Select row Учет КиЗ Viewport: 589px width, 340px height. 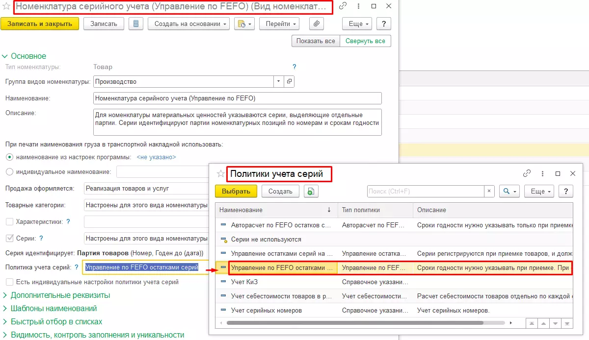(x=394, y=282)
